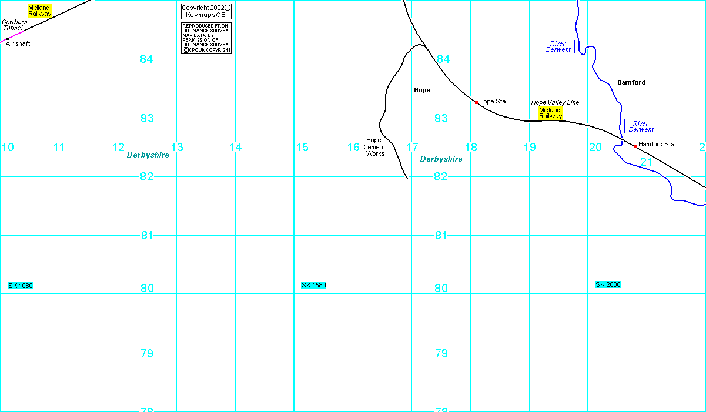The image size is (706, 412).
Task: Select the Midland Railway label under Hope Valley Line
Action: click(x=550, y=113)
